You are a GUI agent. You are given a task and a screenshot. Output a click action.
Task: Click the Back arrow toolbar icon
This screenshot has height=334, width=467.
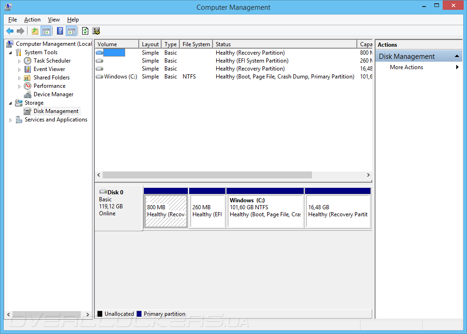click(x=10, y=31)
